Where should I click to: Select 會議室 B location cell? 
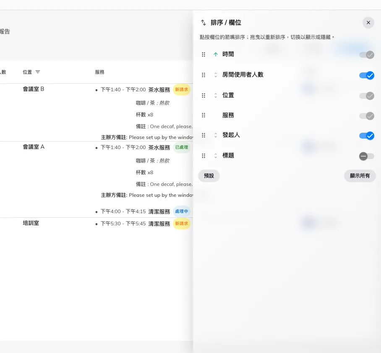[34, 89]
